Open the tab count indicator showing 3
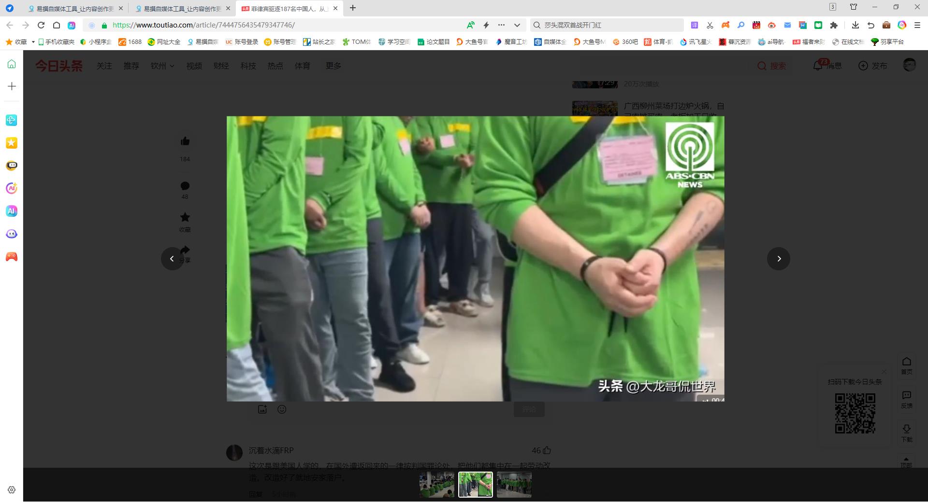This screenshot has height=502, width=928. click(x=833, y=7)
